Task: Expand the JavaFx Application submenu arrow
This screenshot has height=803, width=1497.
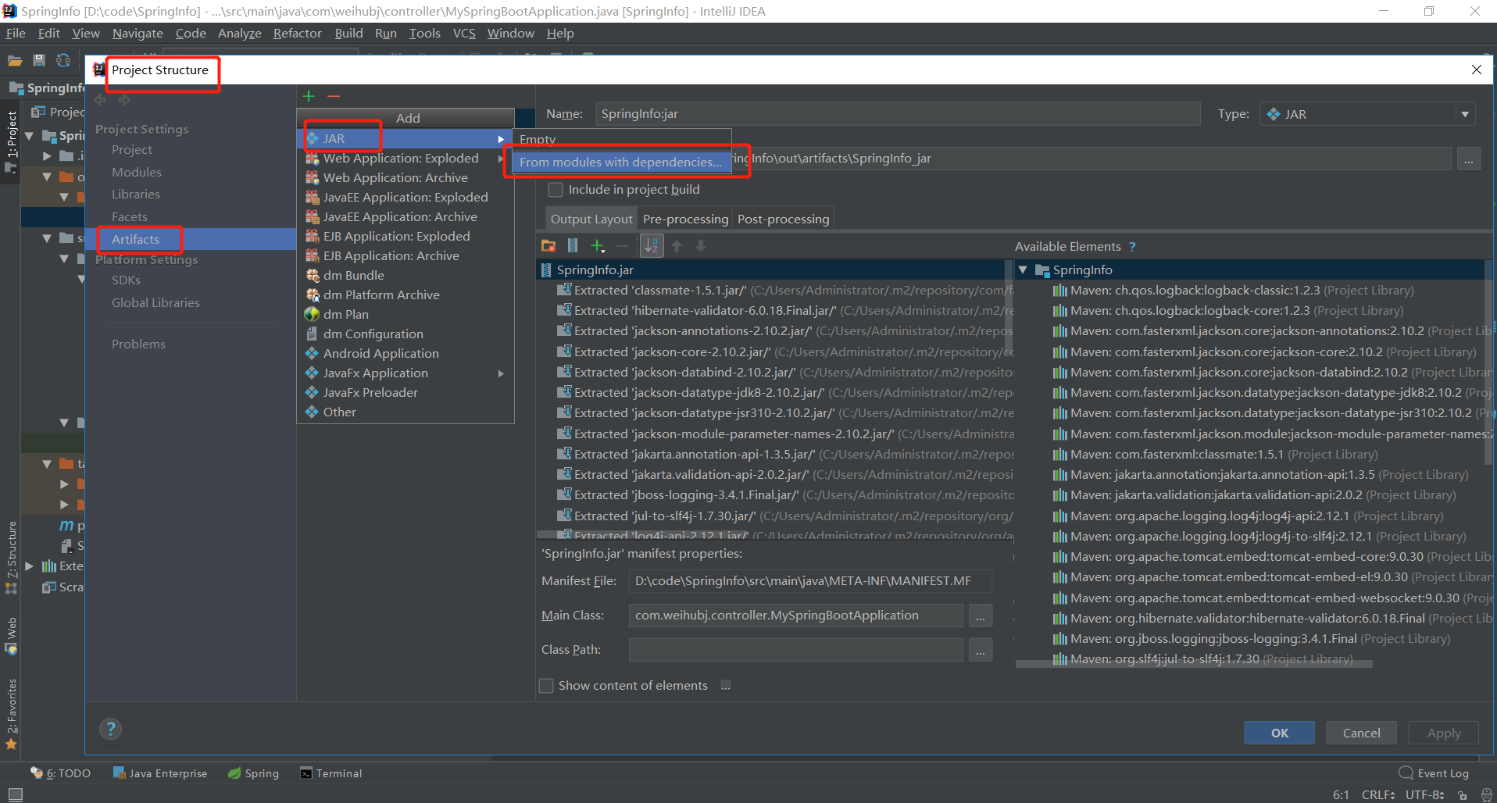Action: point(501,373)
